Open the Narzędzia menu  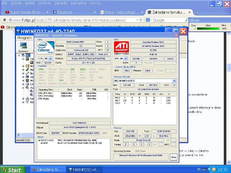pyautogui.click(x=79, y=3)
